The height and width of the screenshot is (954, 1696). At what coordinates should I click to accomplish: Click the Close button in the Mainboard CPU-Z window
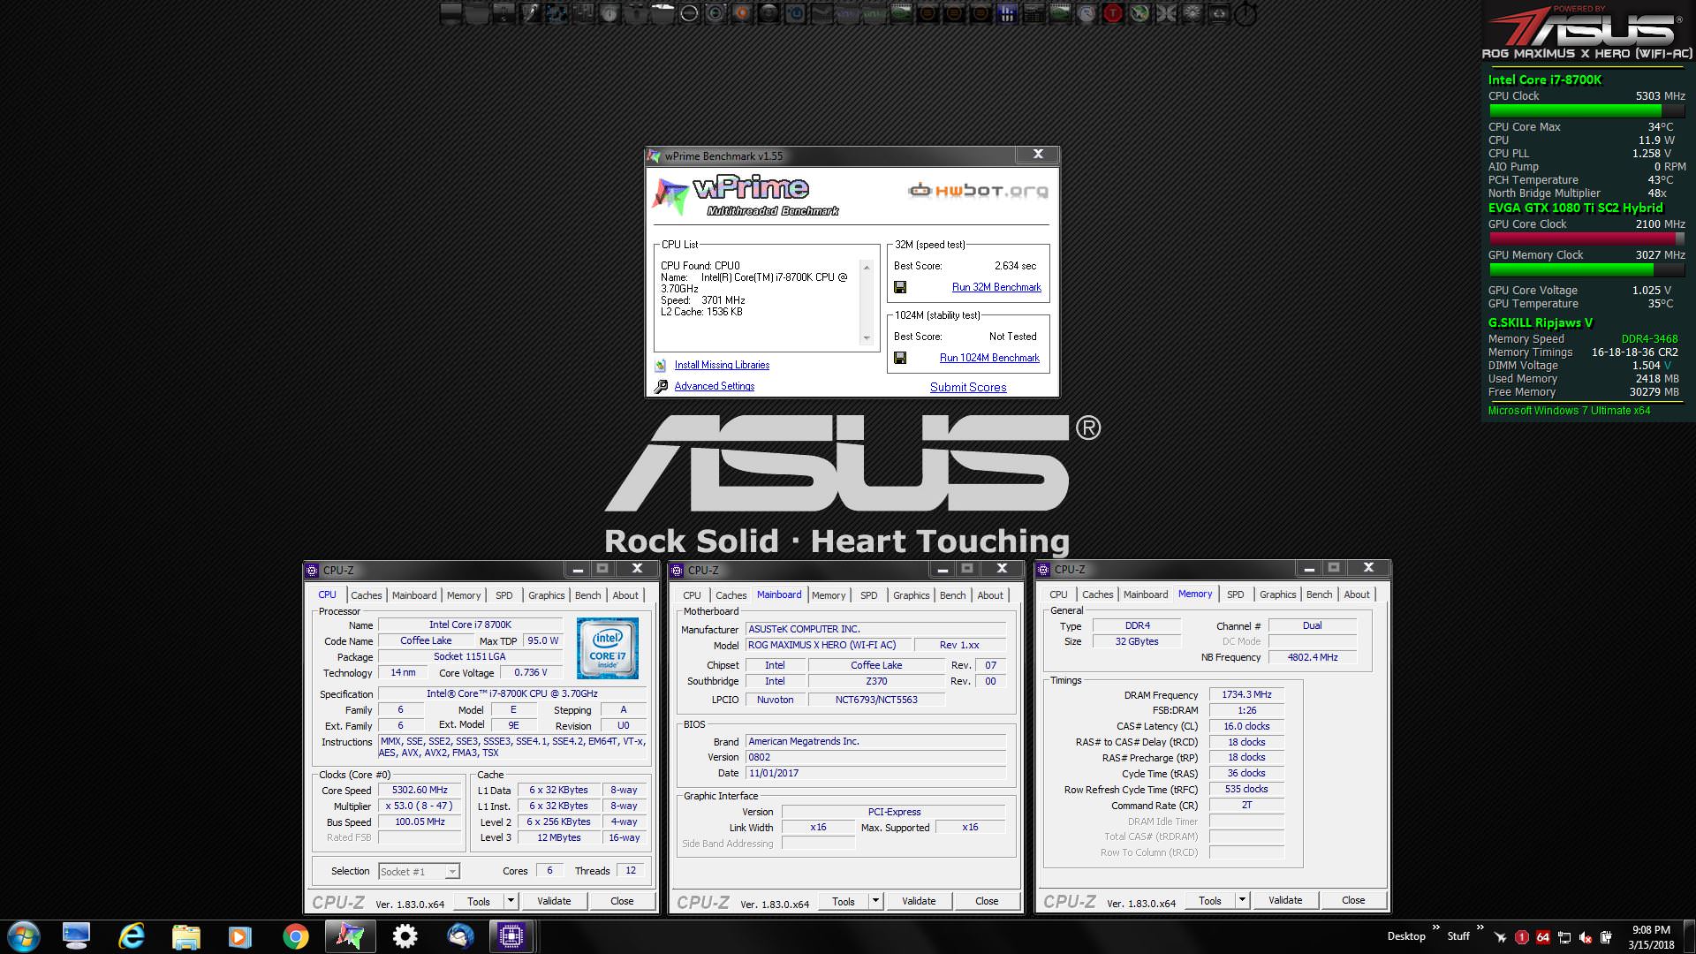[987, 901]
